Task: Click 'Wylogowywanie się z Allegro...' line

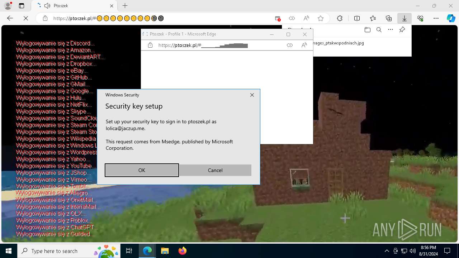Action: tap(54, 193)
